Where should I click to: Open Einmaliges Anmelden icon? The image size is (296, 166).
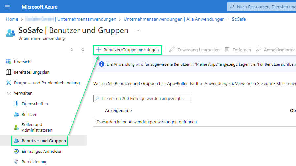(x=16, y=152)
